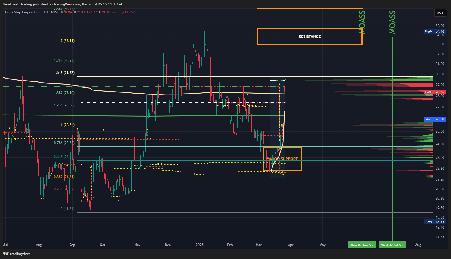Select the MAJOR SUPPORT box label
This screenshot has height=259, width=451.
coord(282,159)
